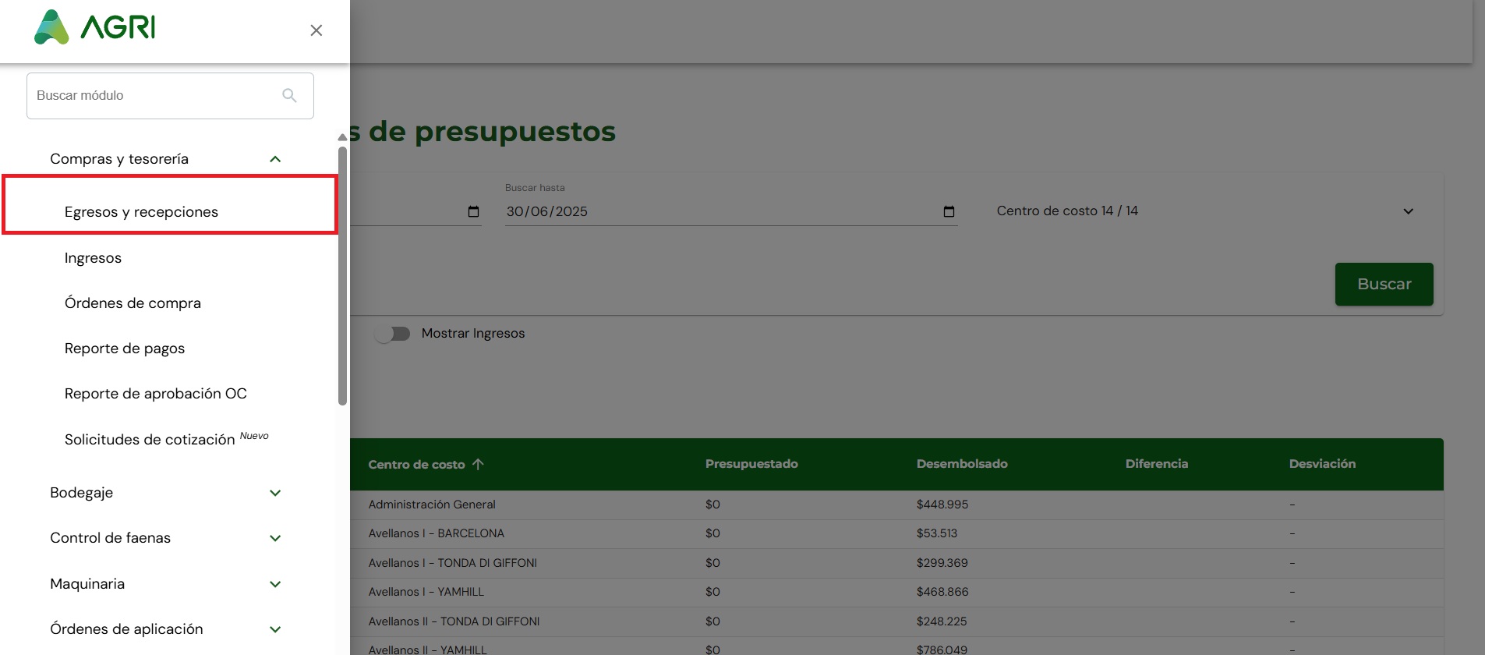This screenshot has height=655, width=1485.
Task: Click sort arrow next to Centro de costo
Action: (478, 464)
